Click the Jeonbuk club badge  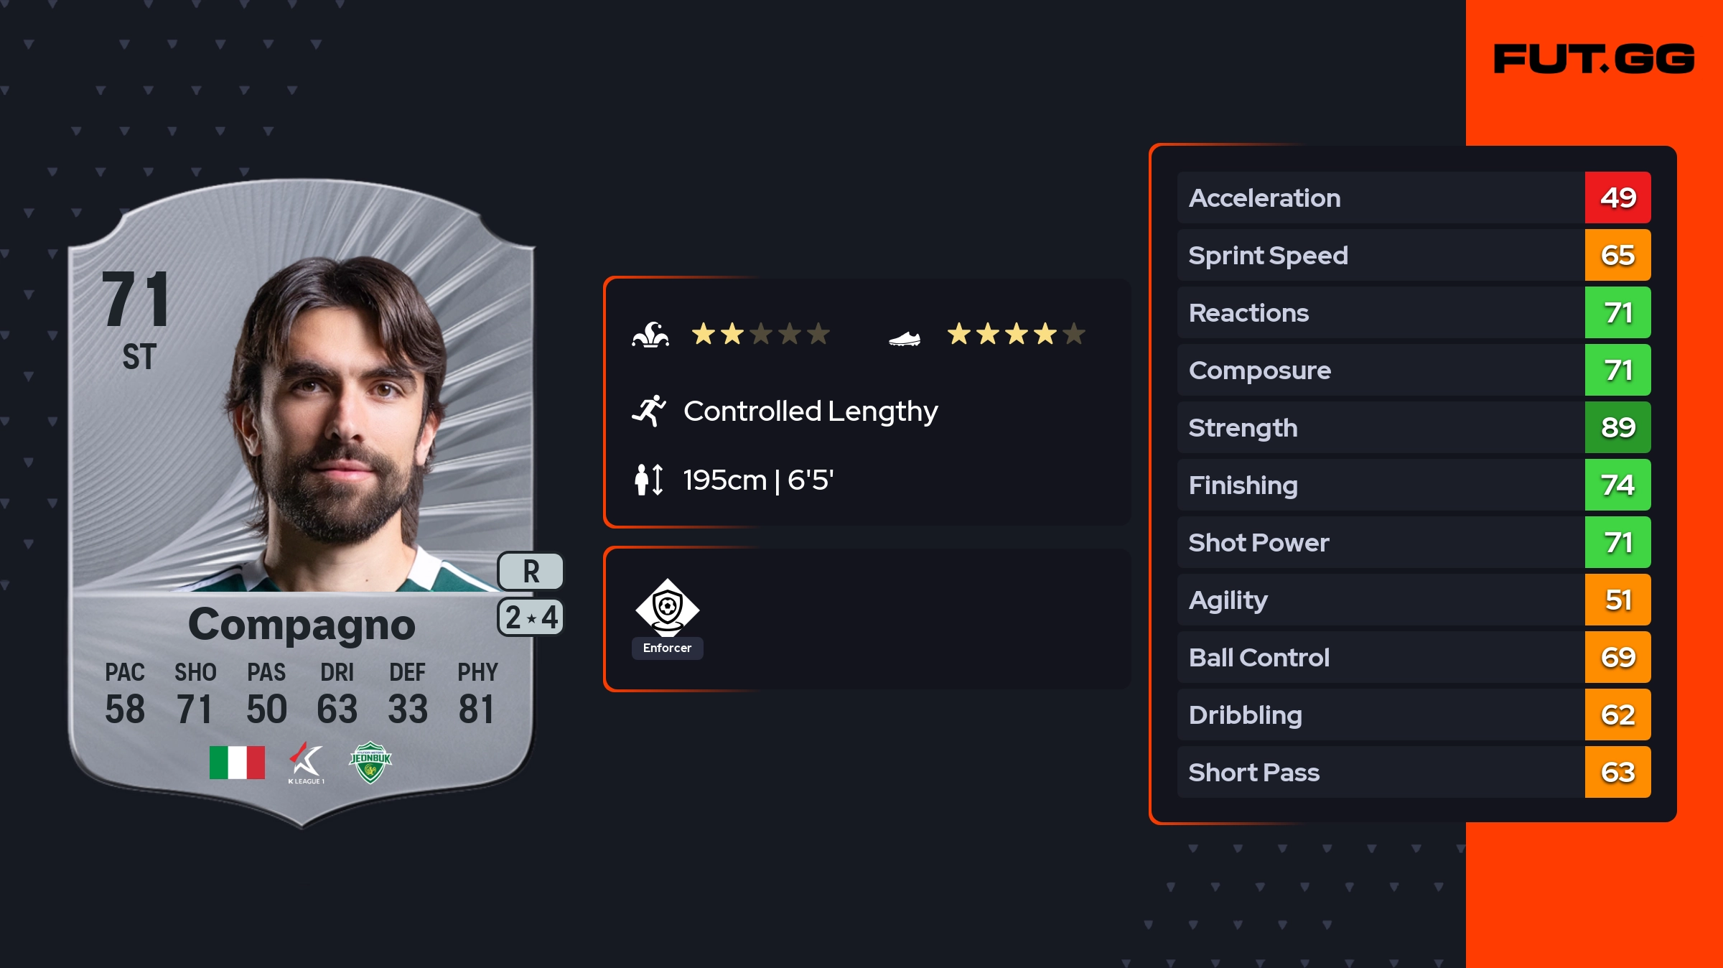[370, 763]
